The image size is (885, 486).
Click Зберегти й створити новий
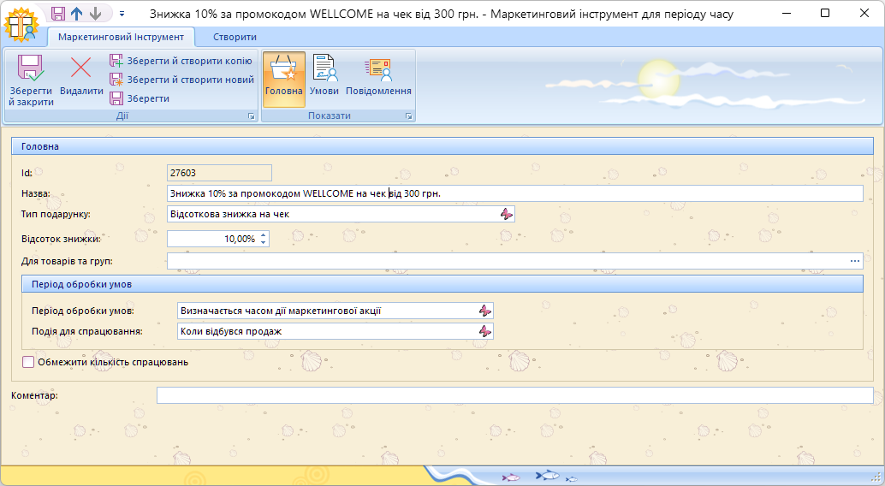click(x=181, y=80)
